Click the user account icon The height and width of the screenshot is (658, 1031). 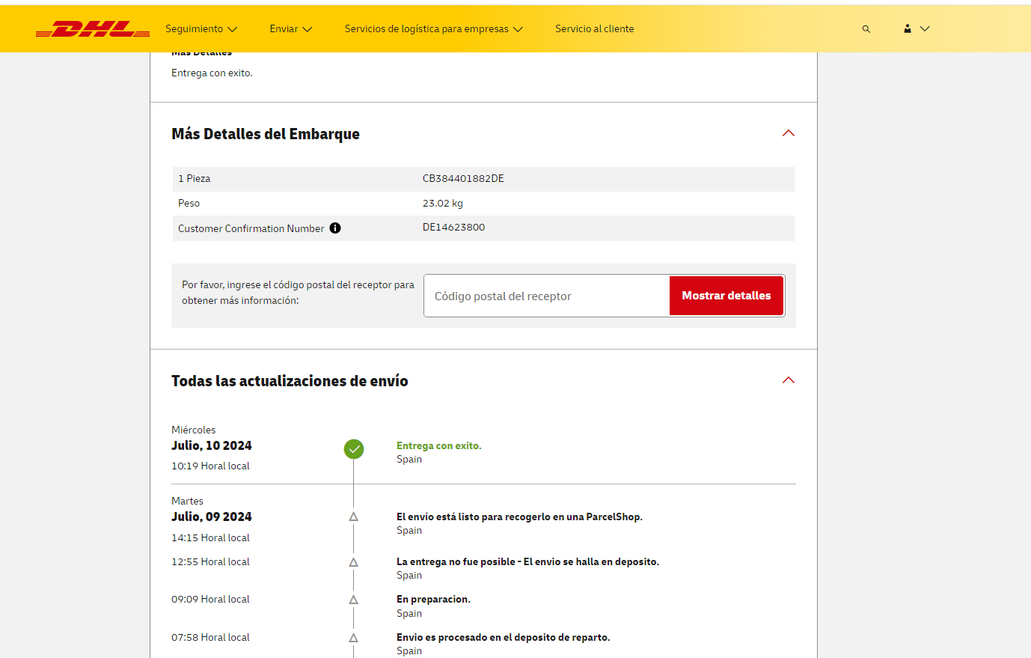coord(908,28)
